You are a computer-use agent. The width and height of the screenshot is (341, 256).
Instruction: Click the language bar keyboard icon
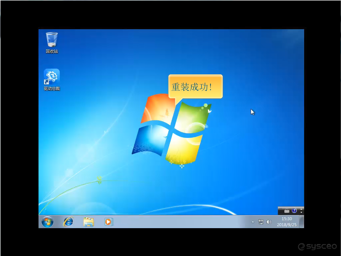coord(287,211)
